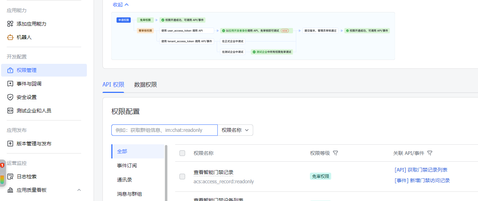Click the 安全设置 shield icon
The height and width of the screenshot is (201, 478).
tap(10, 97)
